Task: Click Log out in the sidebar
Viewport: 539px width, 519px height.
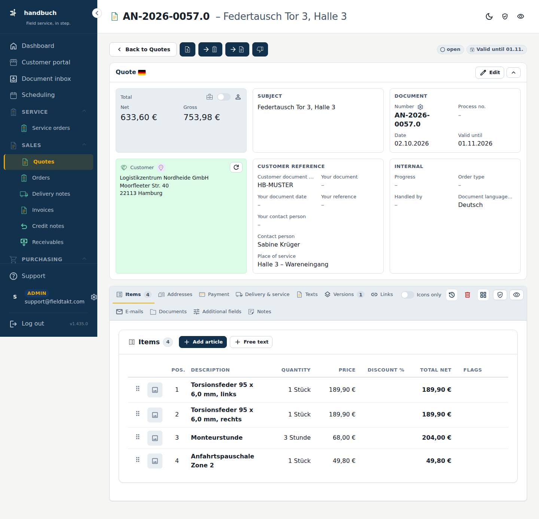Action: pos(33,324)
